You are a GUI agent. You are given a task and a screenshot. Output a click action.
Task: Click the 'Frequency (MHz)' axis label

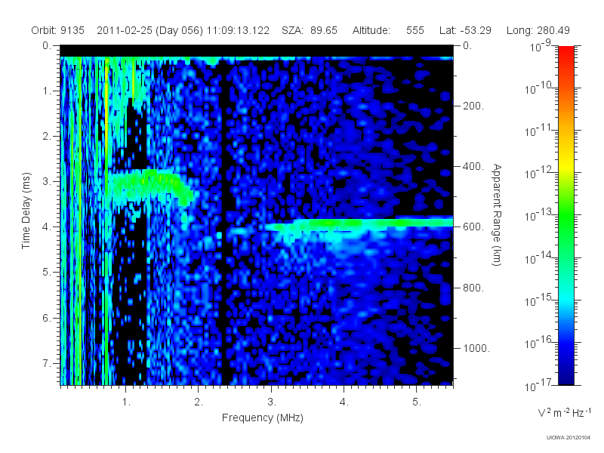262,418
